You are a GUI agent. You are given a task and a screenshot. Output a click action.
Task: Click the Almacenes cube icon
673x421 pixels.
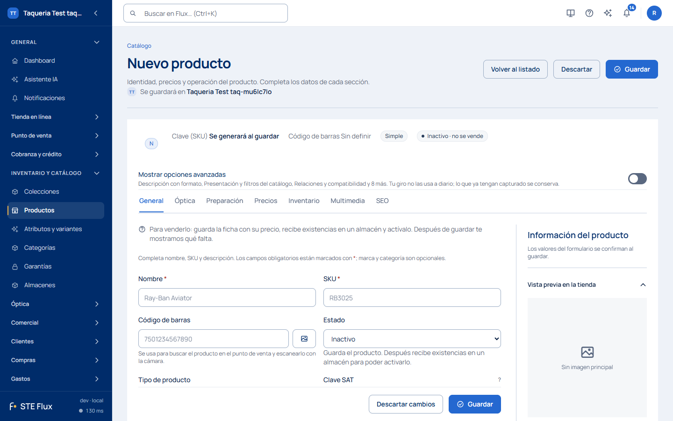[x=15, y=285]
